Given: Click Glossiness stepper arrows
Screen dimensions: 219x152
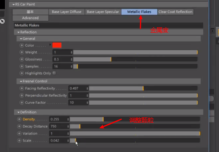Looking at the screenshot, I should click(72, 59).
